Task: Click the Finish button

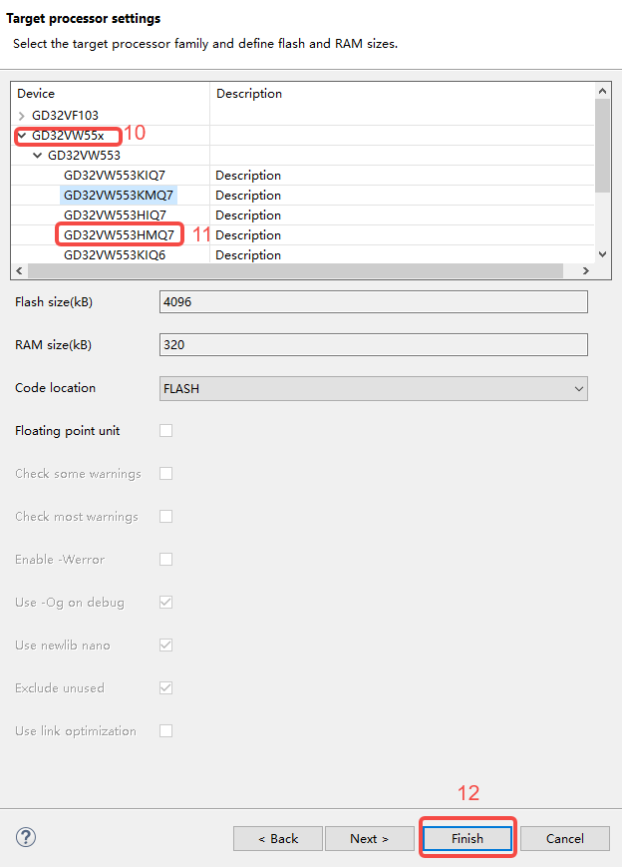Action: coord(467,838)
